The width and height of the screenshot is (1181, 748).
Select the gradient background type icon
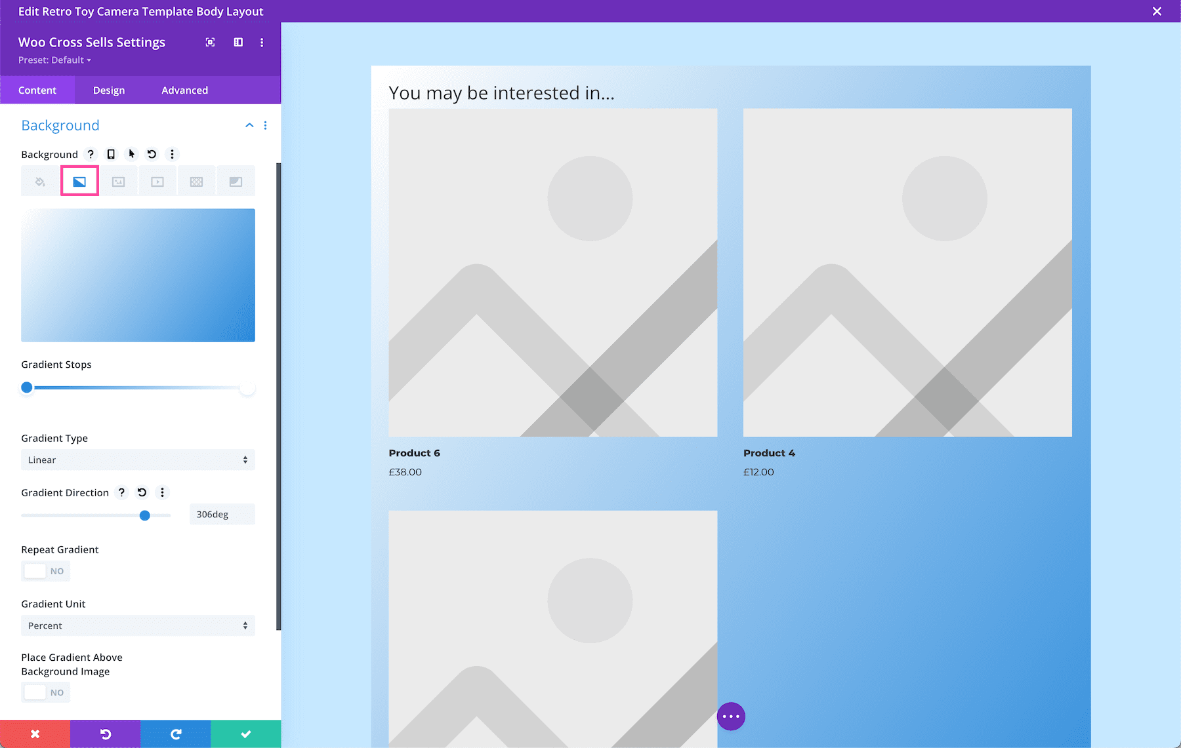click(79, 181)
